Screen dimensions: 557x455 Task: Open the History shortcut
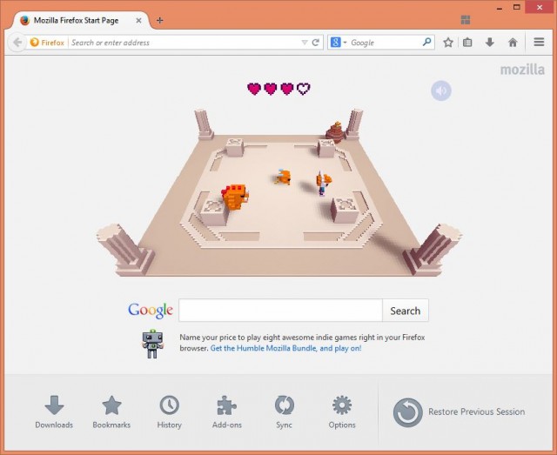[x=169, y=412]
